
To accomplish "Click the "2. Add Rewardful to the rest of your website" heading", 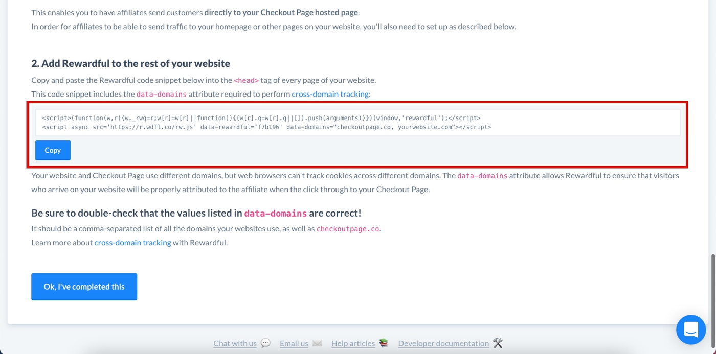I will [x=130, y=63].
